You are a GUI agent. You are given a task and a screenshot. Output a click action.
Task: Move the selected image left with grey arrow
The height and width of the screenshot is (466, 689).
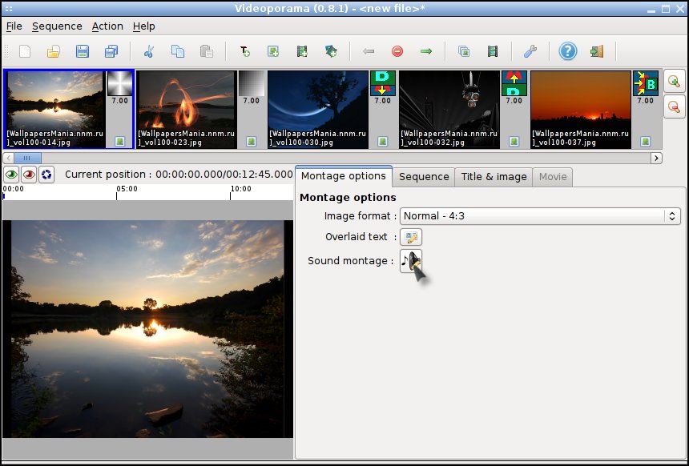[369, 51]
